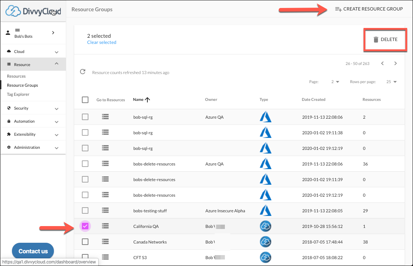Open resources for California QA row
The width and height of the screenshot is (413, 266).
106,226
